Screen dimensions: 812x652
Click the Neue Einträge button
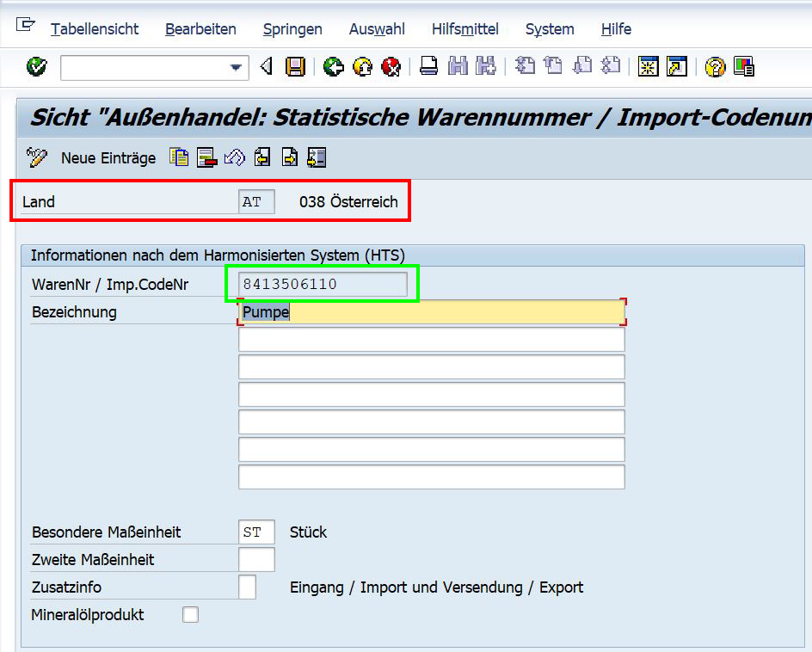pyautogui.click(x=108, y=158)
